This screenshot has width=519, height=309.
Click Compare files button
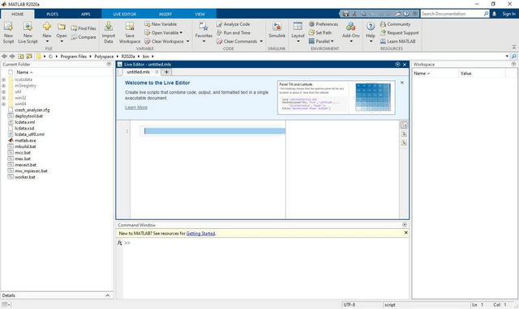click(84, 37)
